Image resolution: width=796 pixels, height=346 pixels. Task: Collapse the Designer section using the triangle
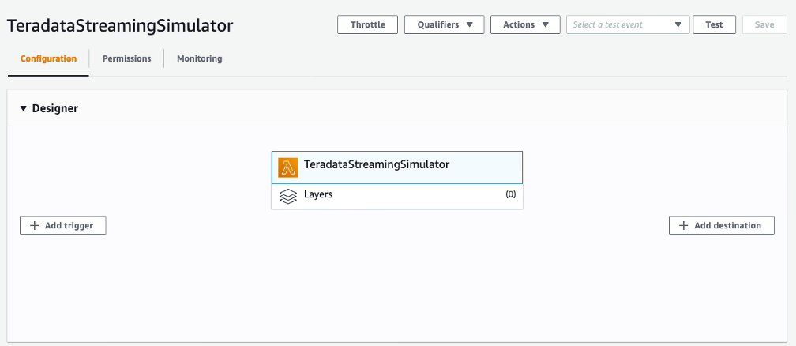pyautogui.click(x=24, y=108)
